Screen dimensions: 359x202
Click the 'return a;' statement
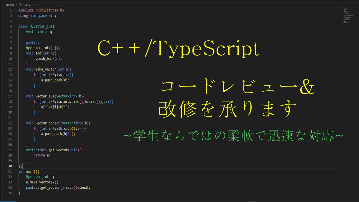pyautogui.click(x=42, y=155)
